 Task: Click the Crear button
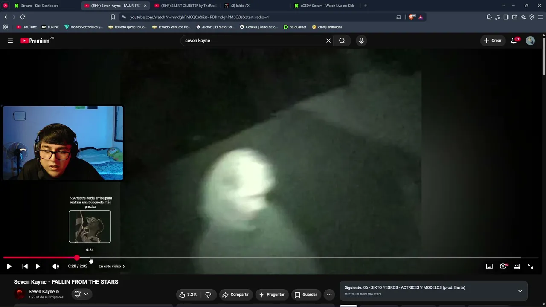point(493,41)
